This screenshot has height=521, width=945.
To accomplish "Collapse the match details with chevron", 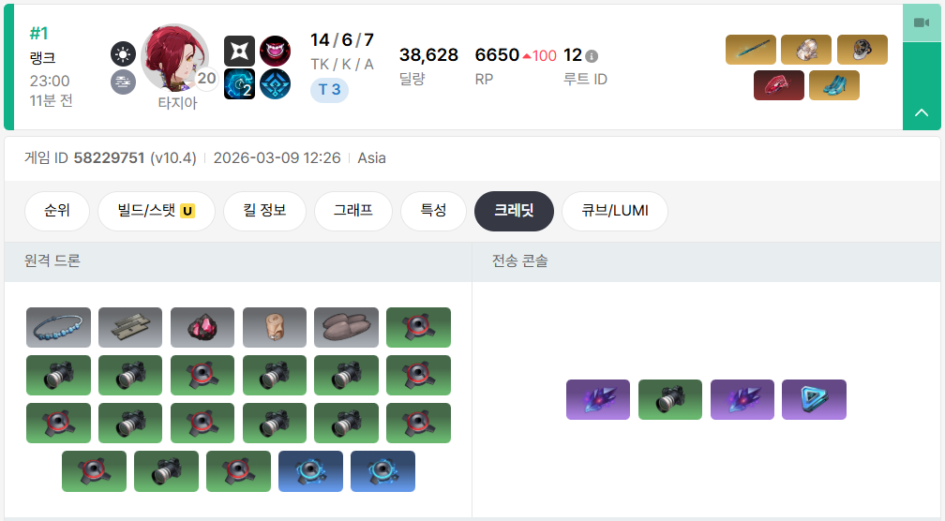I will [922, 112].
